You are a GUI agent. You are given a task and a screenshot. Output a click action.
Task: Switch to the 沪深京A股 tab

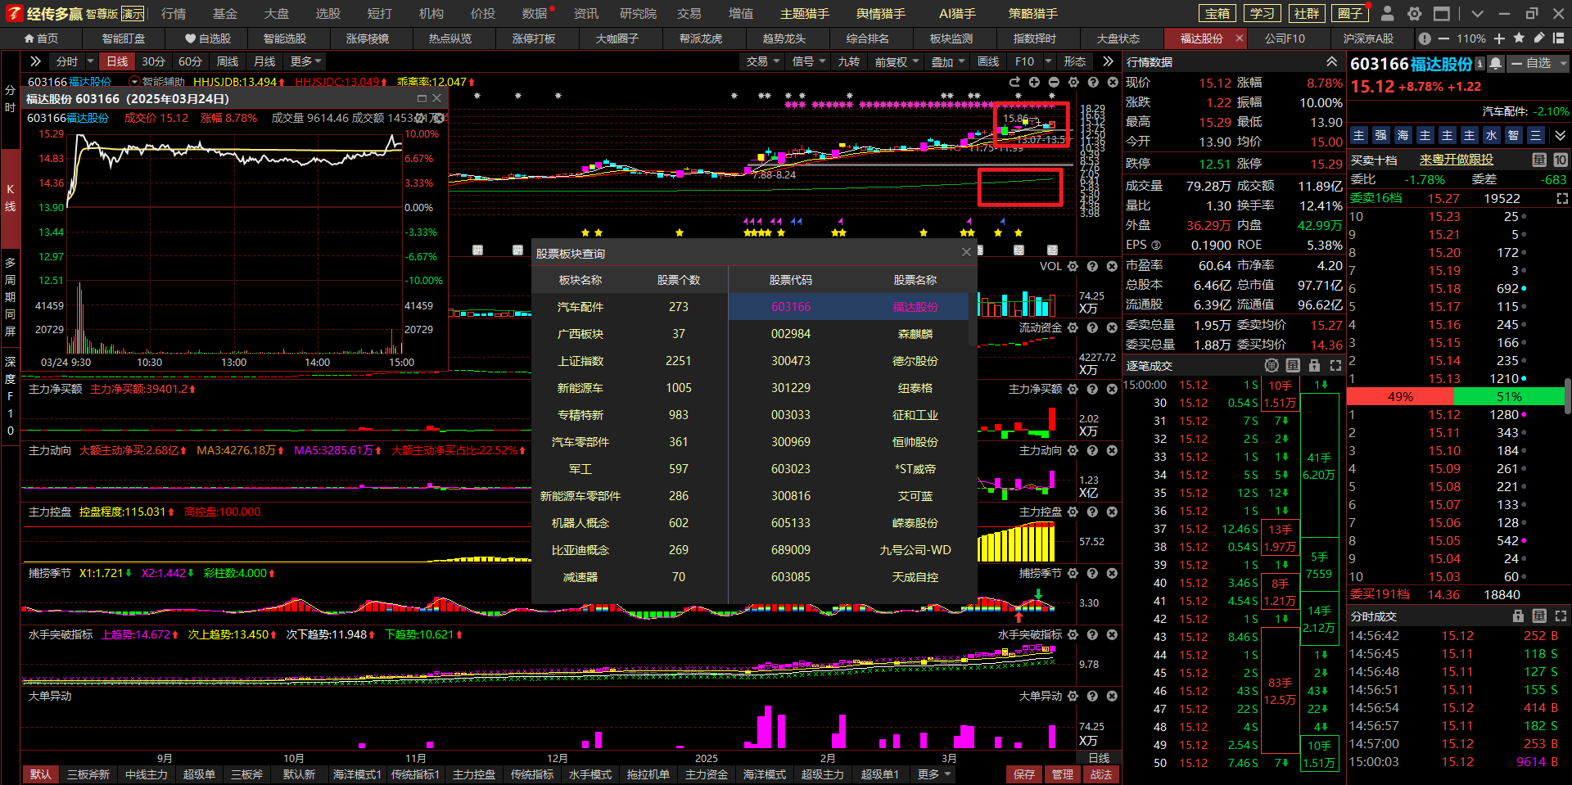(1368, 38)
